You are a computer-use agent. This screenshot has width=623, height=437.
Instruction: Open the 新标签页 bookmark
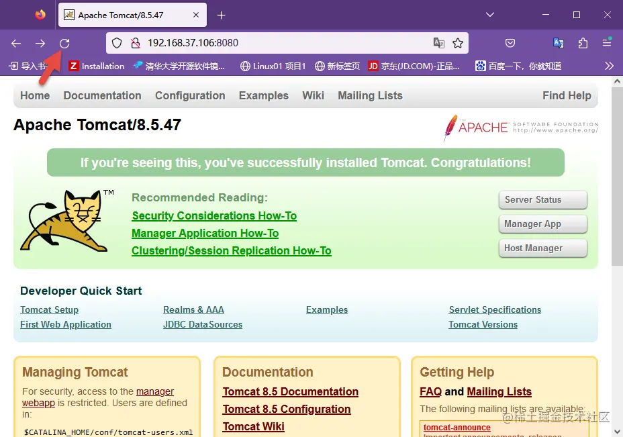point(337,66)
